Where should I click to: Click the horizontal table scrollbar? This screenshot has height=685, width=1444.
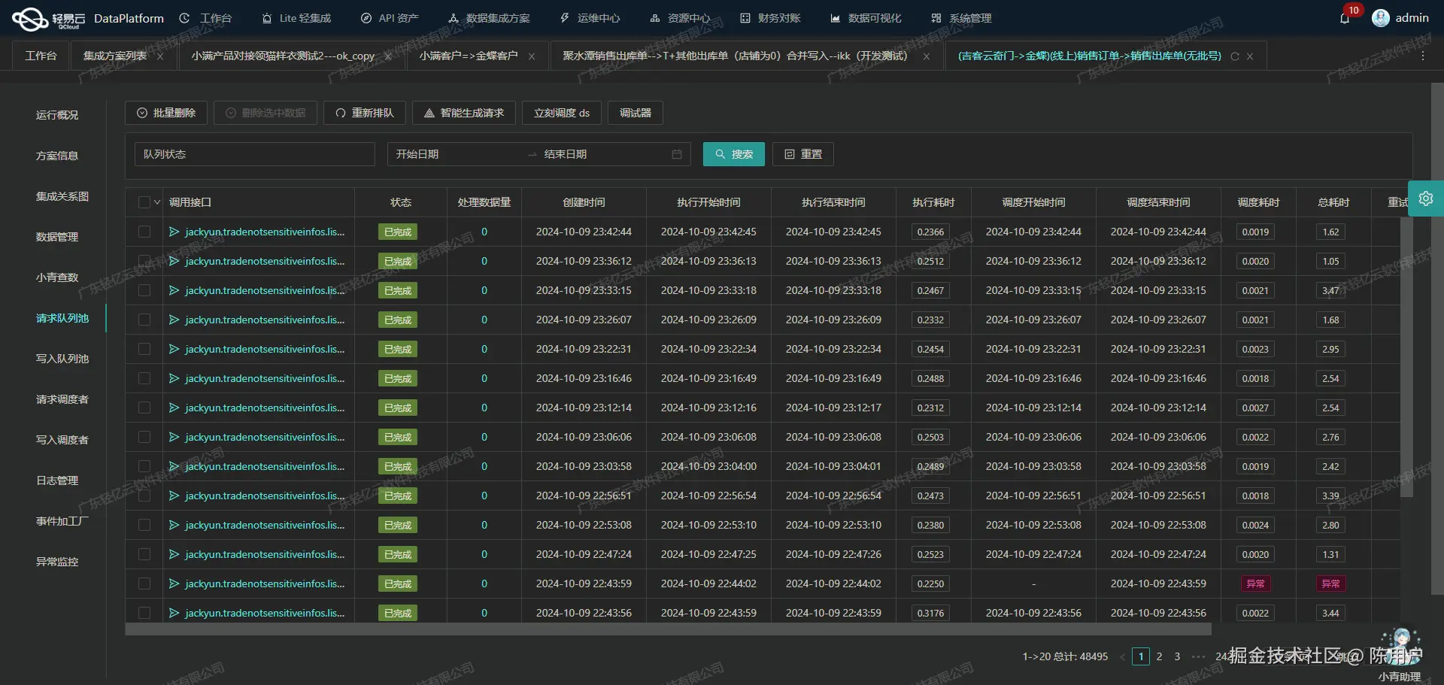(668, 629)
